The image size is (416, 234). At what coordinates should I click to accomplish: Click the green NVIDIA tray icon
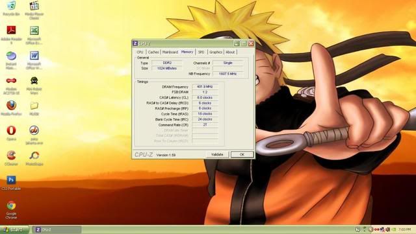click(394, 229)
